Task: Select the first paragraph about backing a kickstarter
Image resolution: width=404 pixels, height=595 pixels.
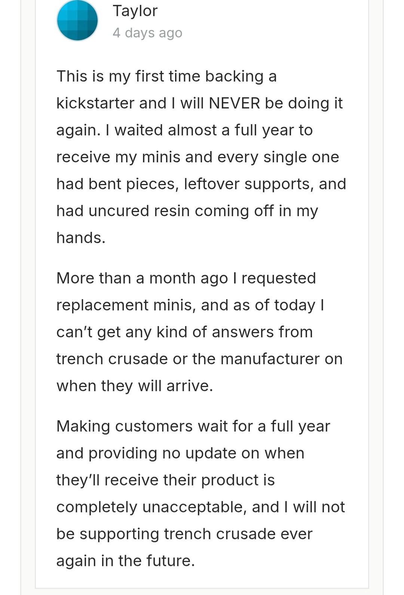Action: tap(201, 157)
